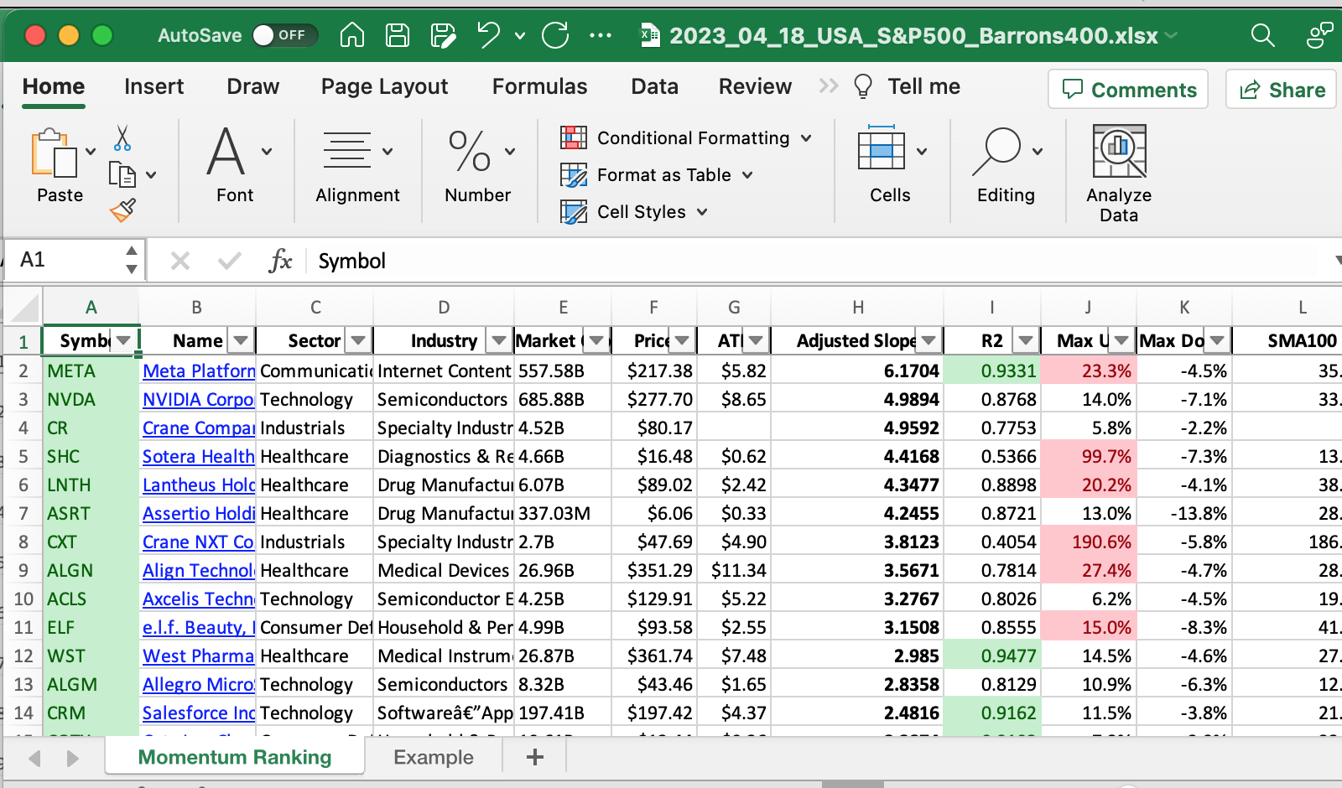
Task: Click the fx insert function icon
Action: coord(280,261)
